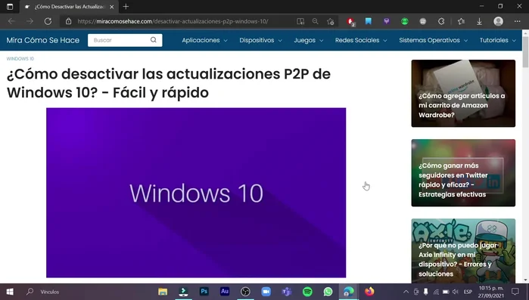529x300 pixels.
Task: Open the Downloads icon in the toolbar
Action: [x=479, y=22]
